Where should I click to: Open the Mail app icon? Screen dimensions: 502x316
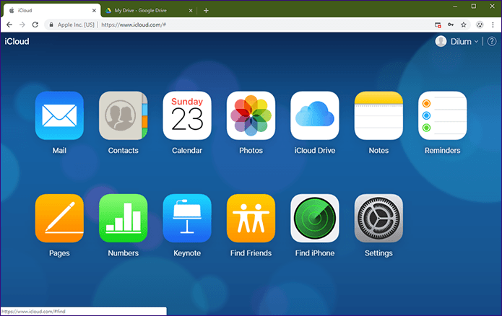pos(59,115)
